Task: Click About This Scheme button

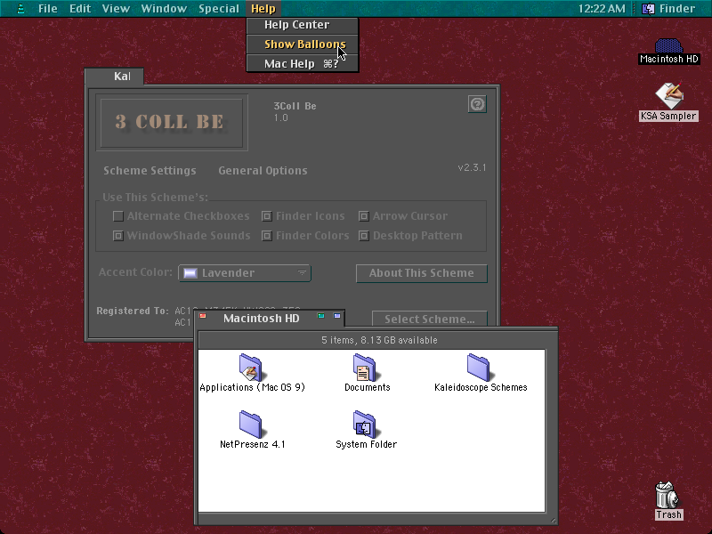Action: coord(421,273)
